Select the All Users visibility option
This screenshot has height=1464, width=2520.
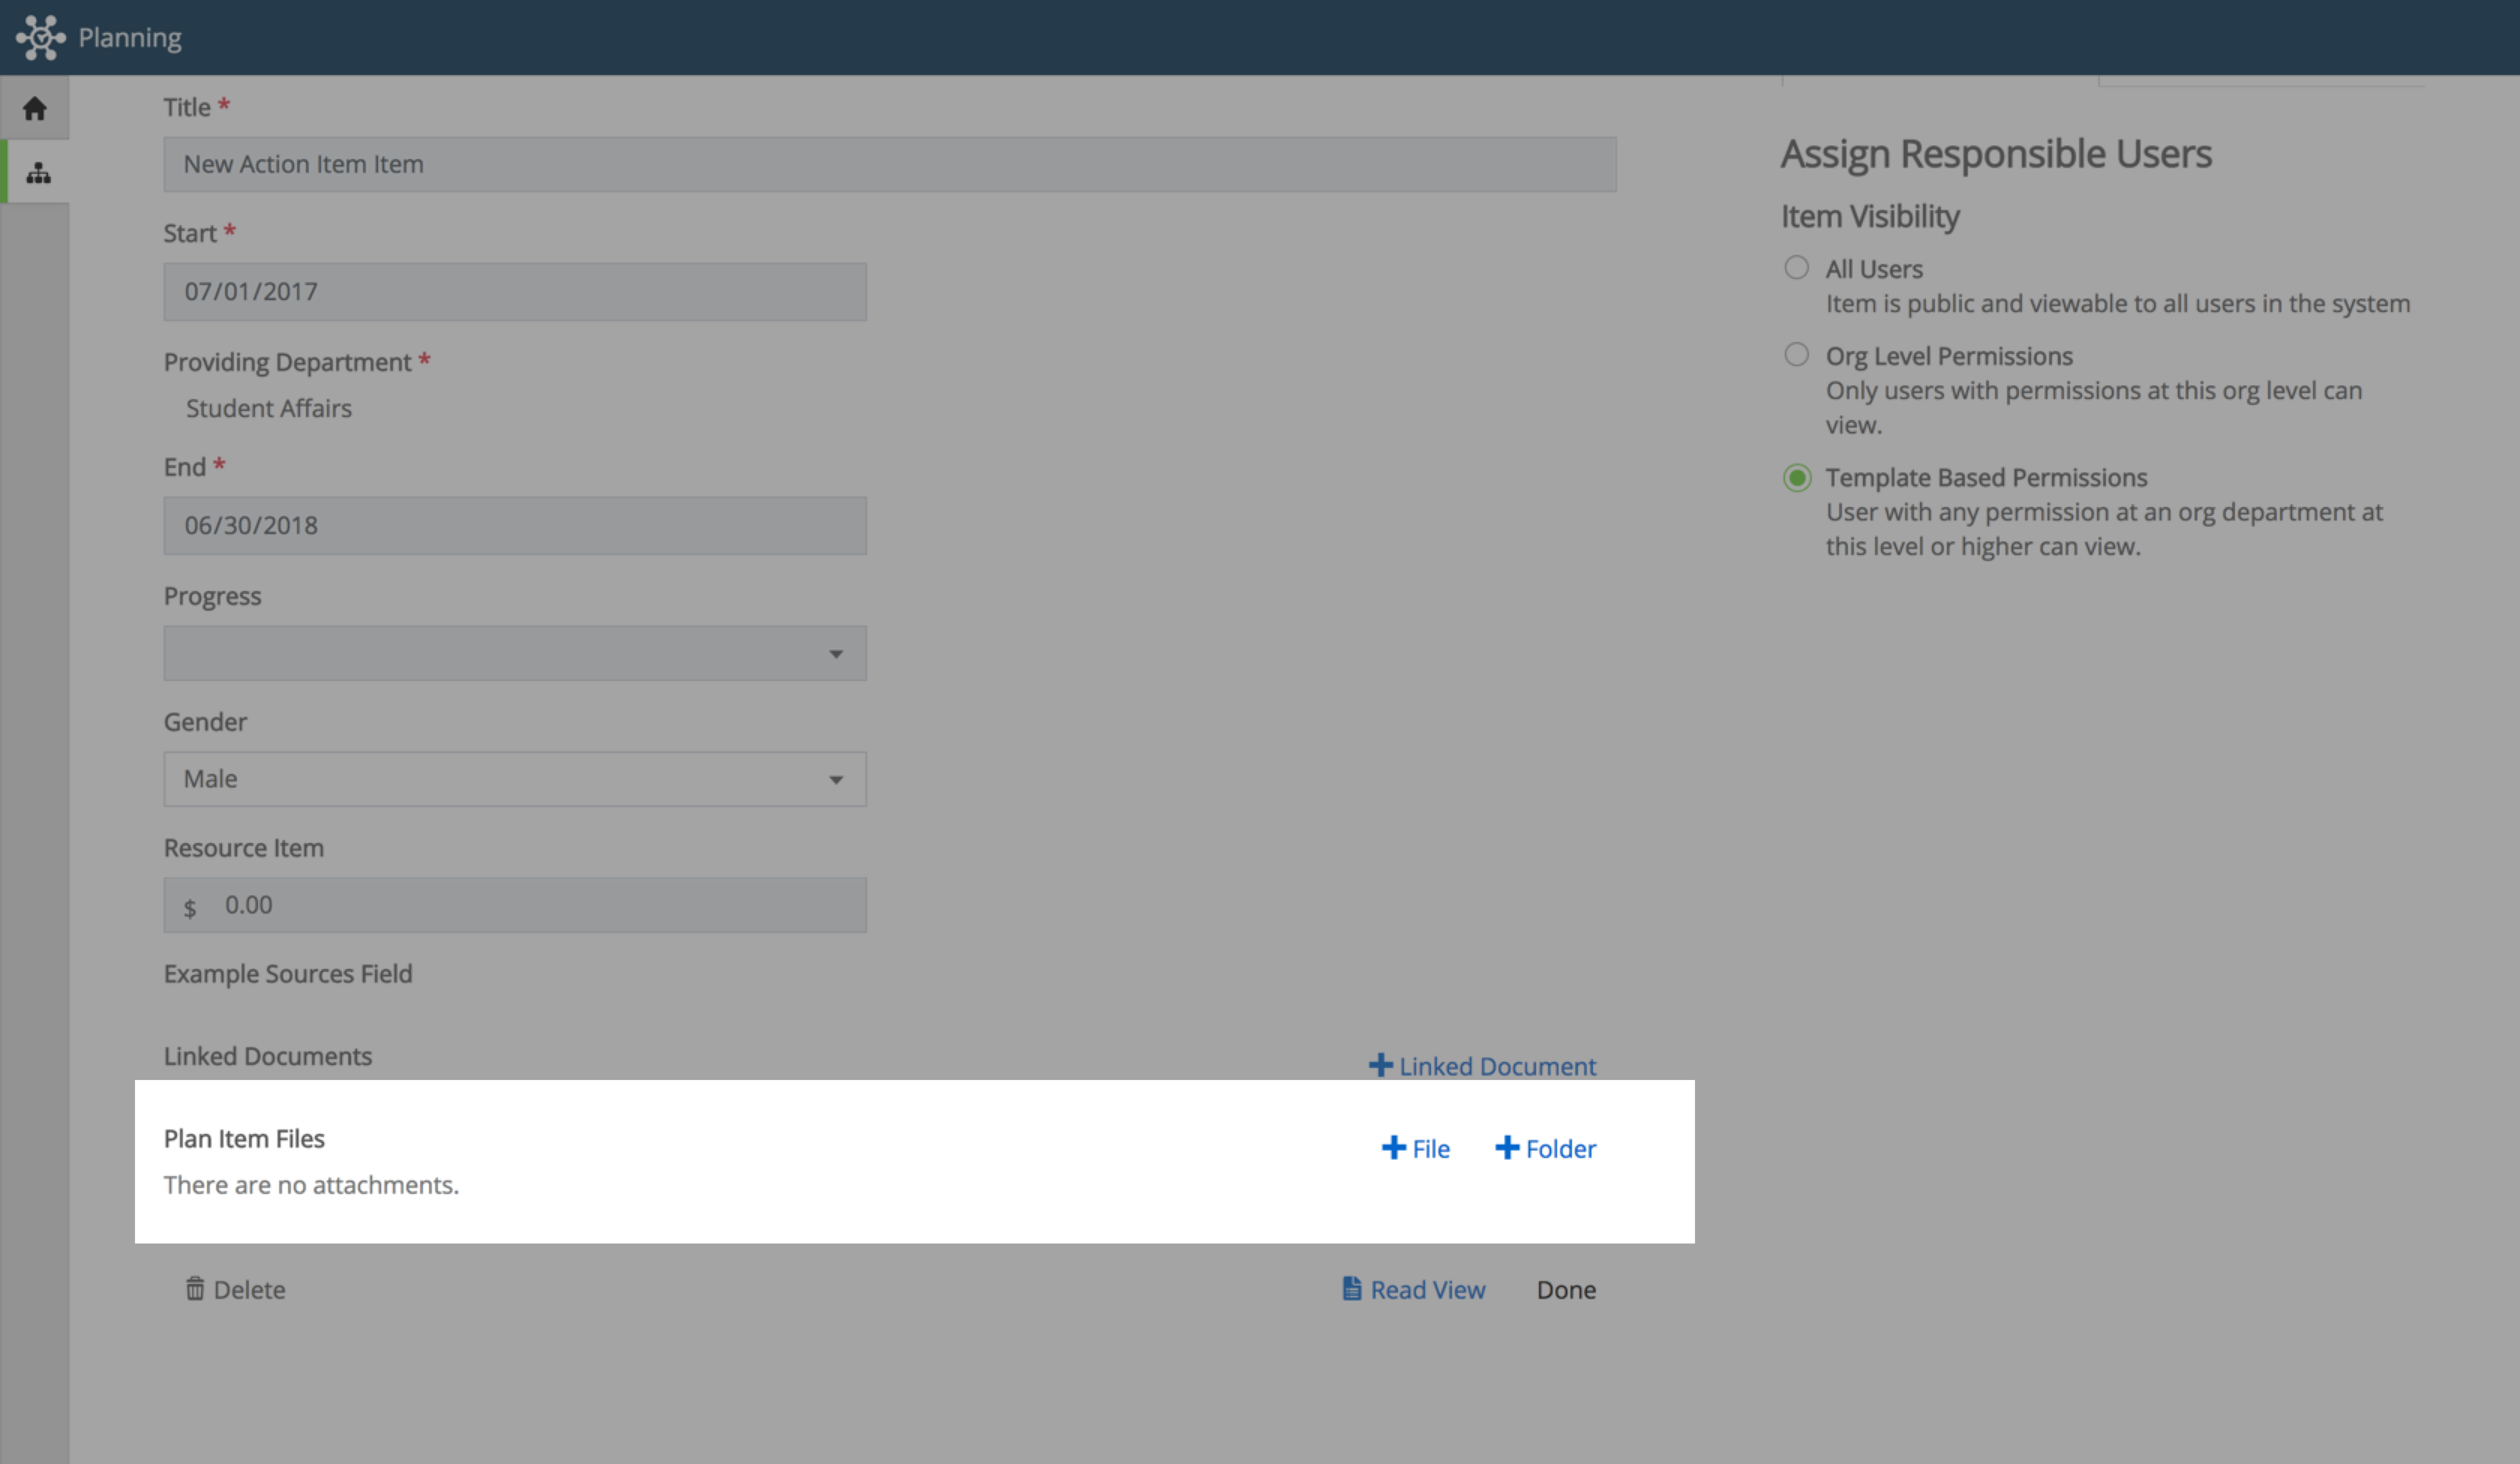coord(1796,267)
